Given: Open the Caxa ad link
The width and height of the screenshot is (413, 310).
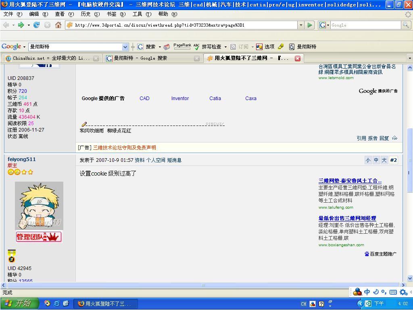Looking at the screenshot, I should [251, 98].
